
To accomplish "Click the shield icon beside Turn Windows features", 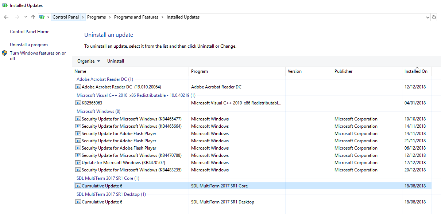I will coord(4,53).
